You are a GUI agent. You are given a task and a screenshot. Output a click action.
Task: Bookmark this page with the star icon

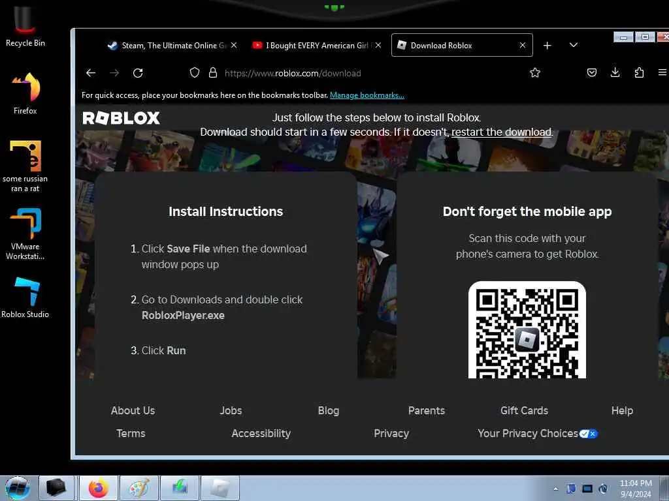[535, 73]
